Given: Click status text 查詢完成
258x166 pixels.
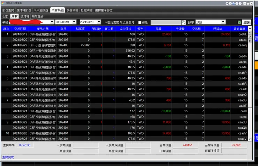Looking at the screenshot, I should 8,157.
